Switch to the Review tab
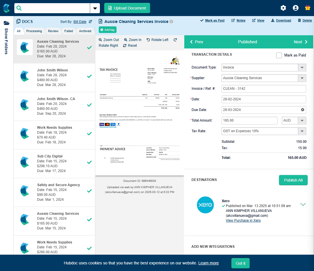 tap(53, 31)
